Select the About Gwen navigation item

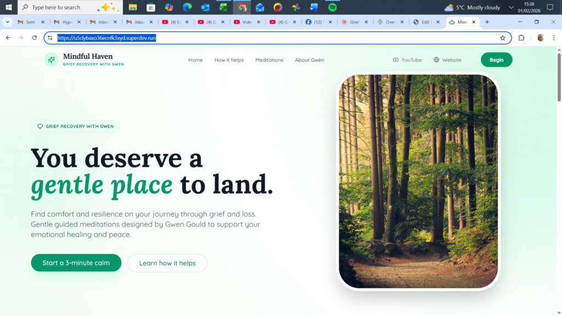(x=310, y=60)
